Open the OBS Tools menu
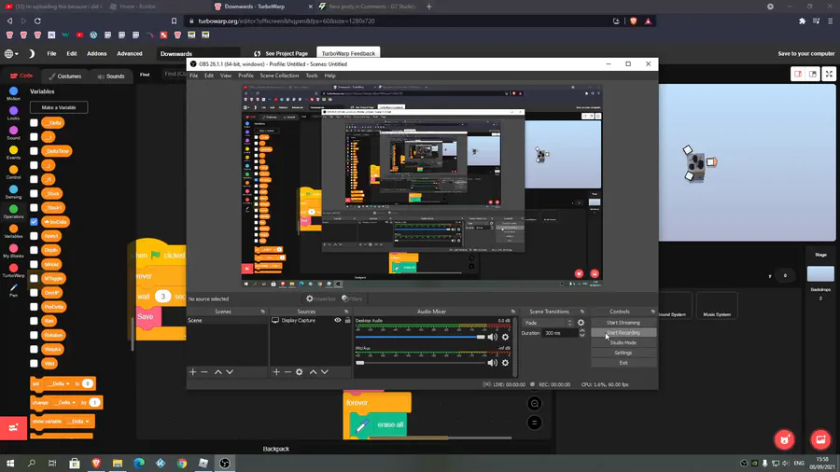 [x=311, y=76]
